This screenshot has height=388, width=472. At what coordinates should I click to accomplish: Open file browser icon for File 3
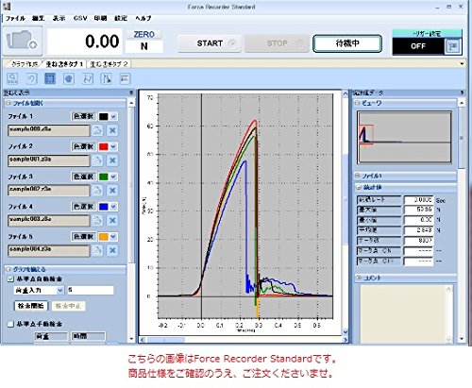tap(97, 190)
